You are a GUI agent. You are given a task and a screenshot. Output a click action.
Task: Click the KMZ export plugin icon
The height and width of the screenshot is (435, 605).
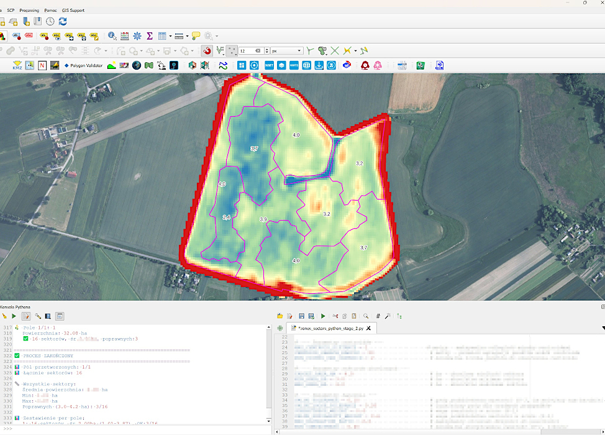17,65
